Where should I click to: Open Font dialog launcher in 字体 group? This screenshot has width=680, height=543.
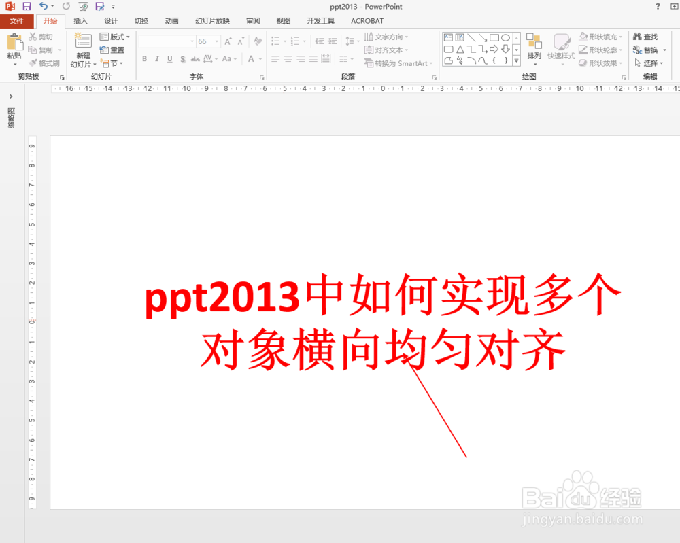(x=262, y=77)
